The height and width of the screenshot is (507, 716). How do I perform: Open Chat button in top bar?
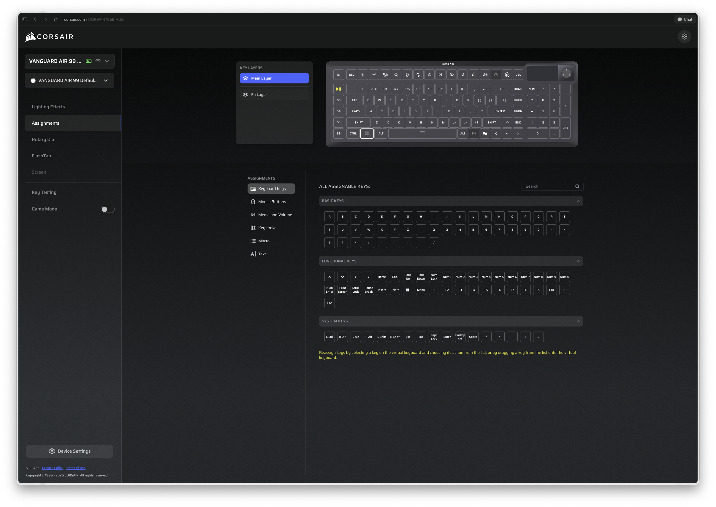pyautogui.click(x=685, y=19)
